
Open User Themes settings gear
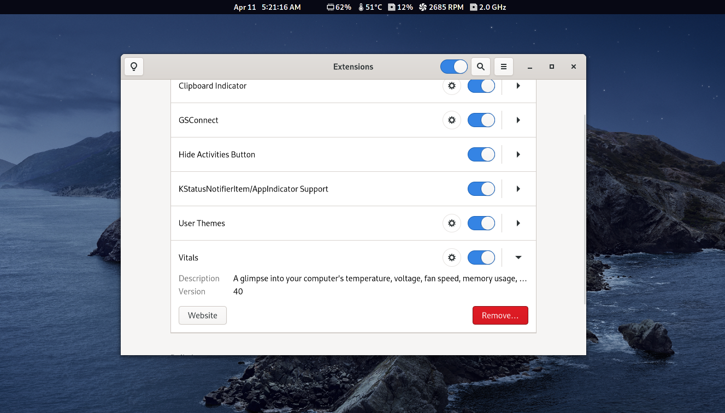pos(452,223)
